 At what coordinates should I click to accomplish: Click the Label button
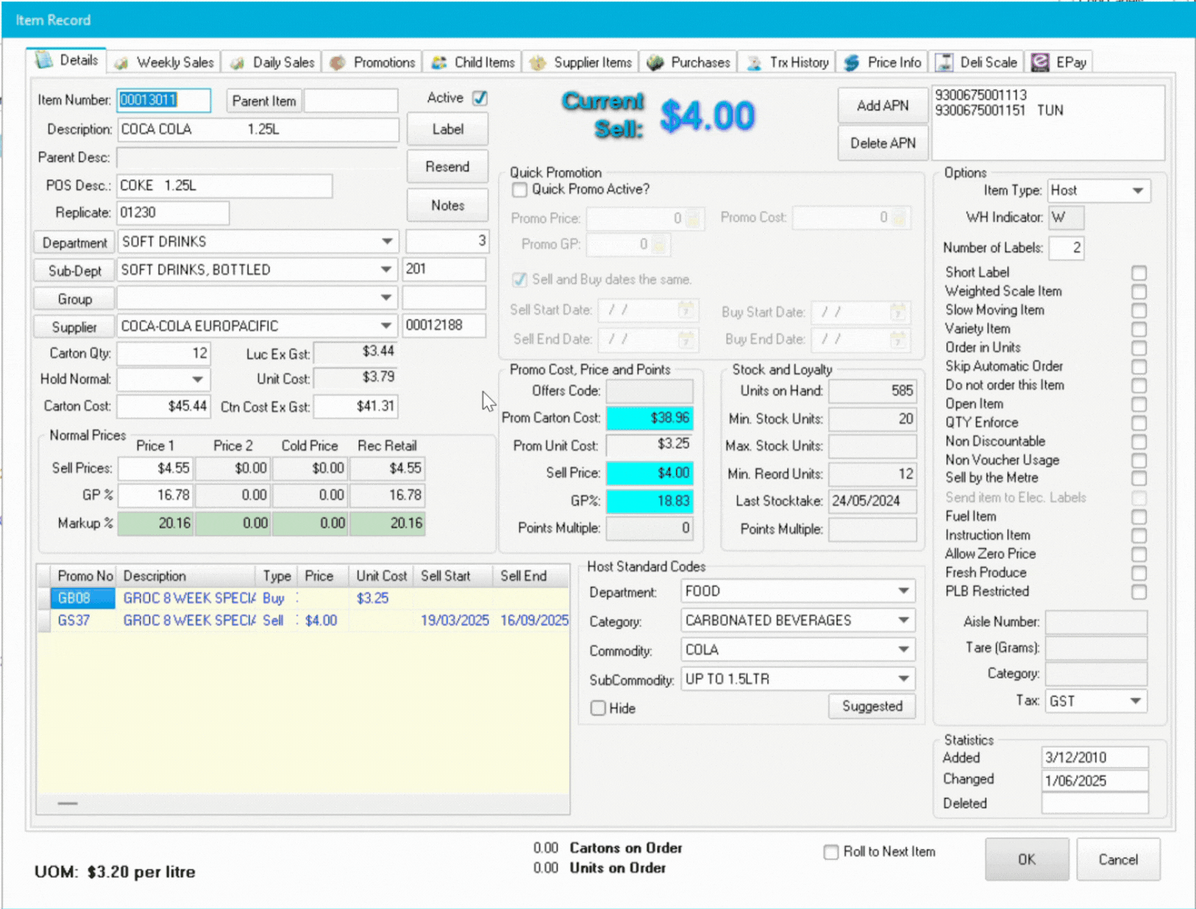click(447, 129)
